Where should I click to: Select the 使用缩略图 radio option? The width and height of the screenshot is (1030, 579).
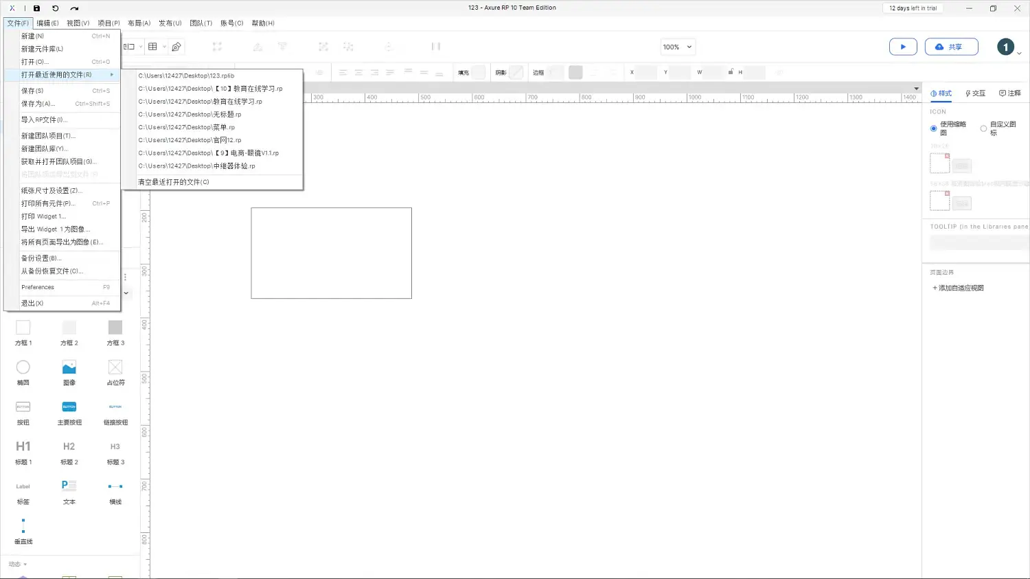coord(934,128)
